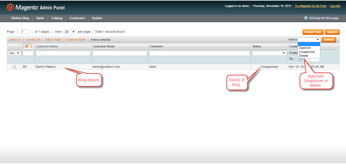Focus the Comment filter field
Screen dimensions: 346x164
pyautogui.click(x=199, y=53)
